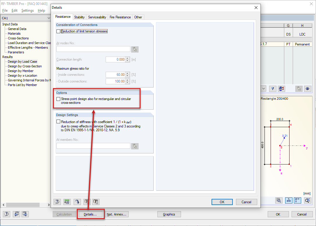Click the Nat. Annex... button

pos(116,214)
